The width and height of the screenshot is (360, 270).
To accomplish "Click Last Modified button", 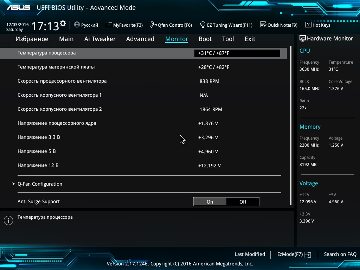I will point(250,254).
